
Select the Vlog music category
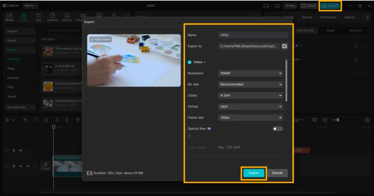pyautogui.click(x=11, y=68)
